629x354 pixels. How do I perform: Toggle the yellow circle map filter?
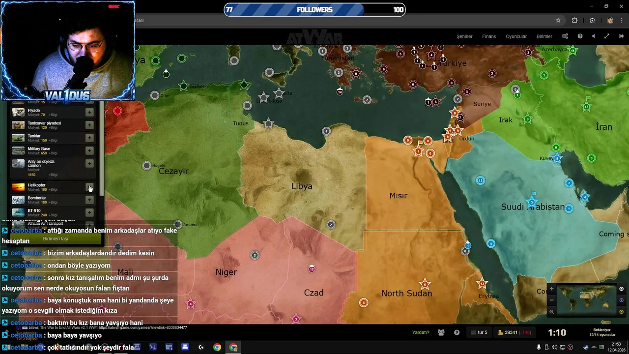[x=621, y=312]
